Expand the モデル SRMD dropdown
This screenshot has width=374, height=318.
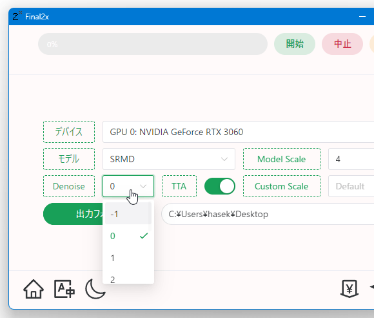coord(169,159)
